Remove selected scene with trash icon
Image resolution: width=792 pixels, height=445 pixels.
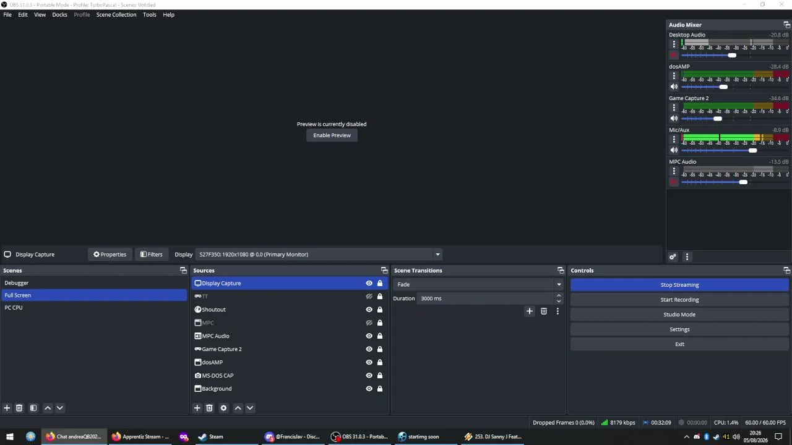[x=19, y=408]
